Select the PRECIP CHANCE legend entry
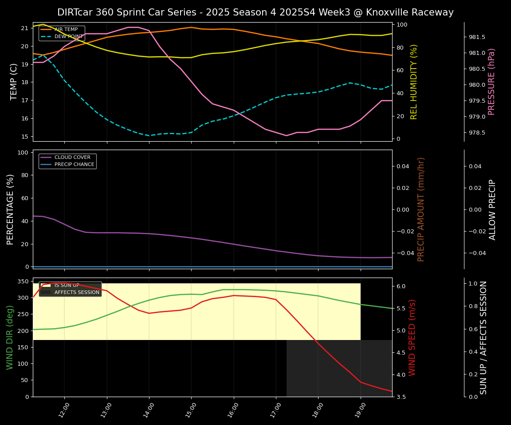Screen dimensions: 511x425 pyautogui.click(x=74, y=165)
